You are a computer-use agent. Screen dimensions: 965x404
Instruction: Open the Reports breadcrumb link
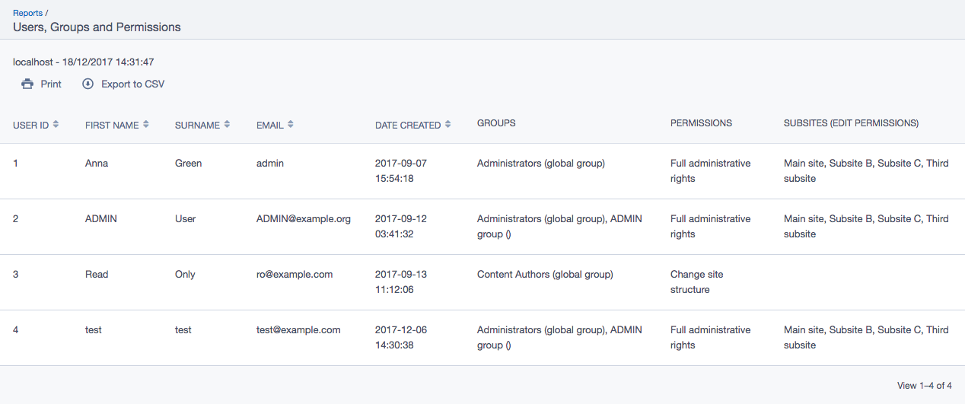(27, 13)
